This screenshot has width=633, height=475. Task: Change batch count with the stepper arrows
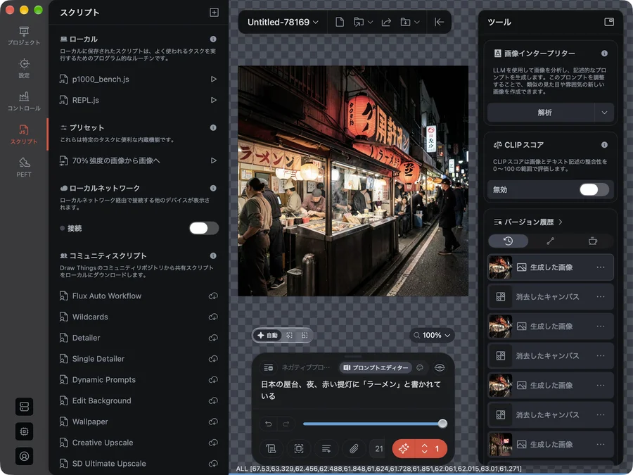pyautogui.click(x=424, y=449)
